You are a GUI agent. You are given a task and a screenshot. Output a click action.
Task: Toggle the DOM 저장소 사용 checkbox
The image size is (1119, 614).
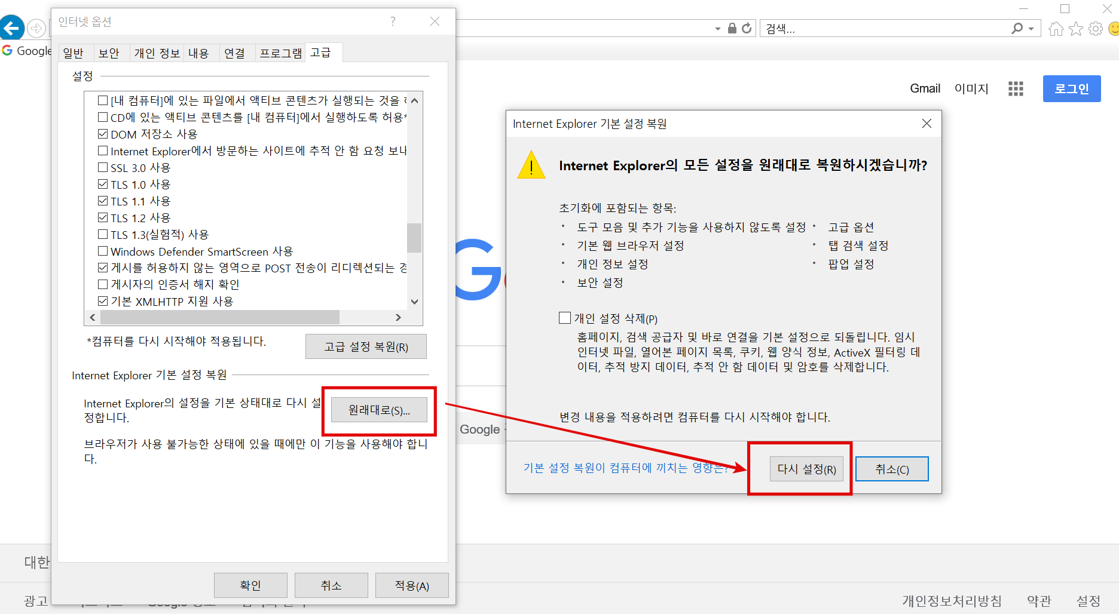coord(103,134)
